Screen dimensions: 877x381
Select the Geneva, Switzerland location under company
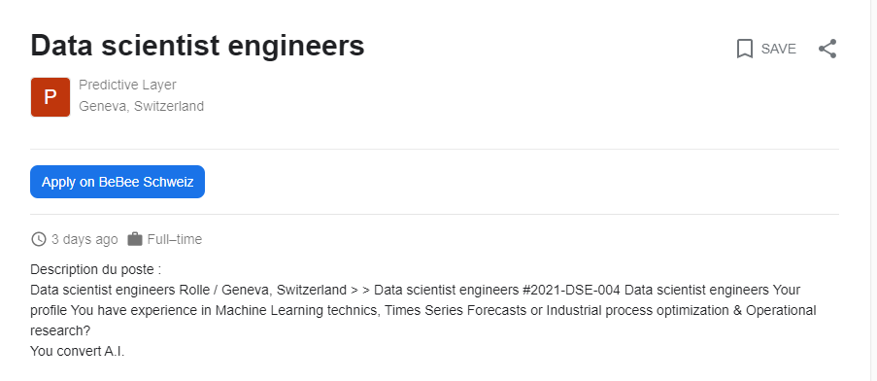[142, 106]
